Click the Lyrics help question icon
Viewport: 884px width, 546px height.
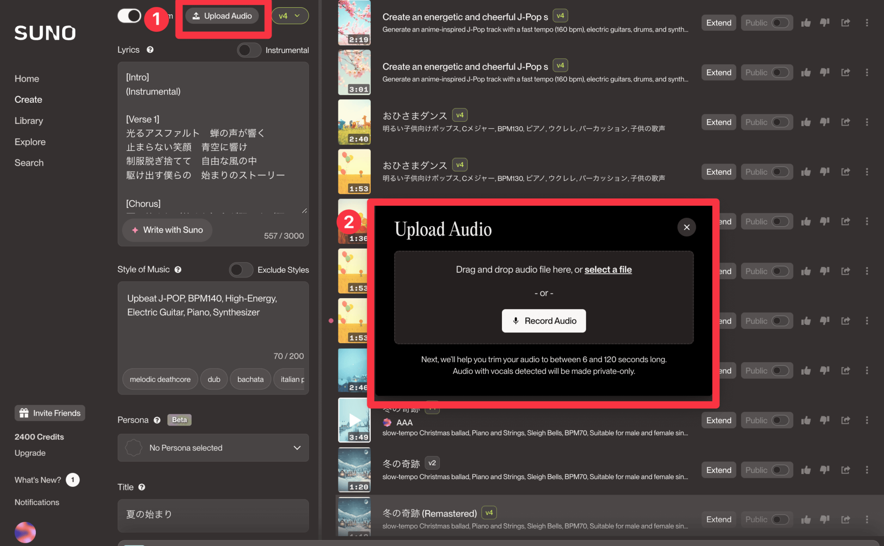point(150,50)
